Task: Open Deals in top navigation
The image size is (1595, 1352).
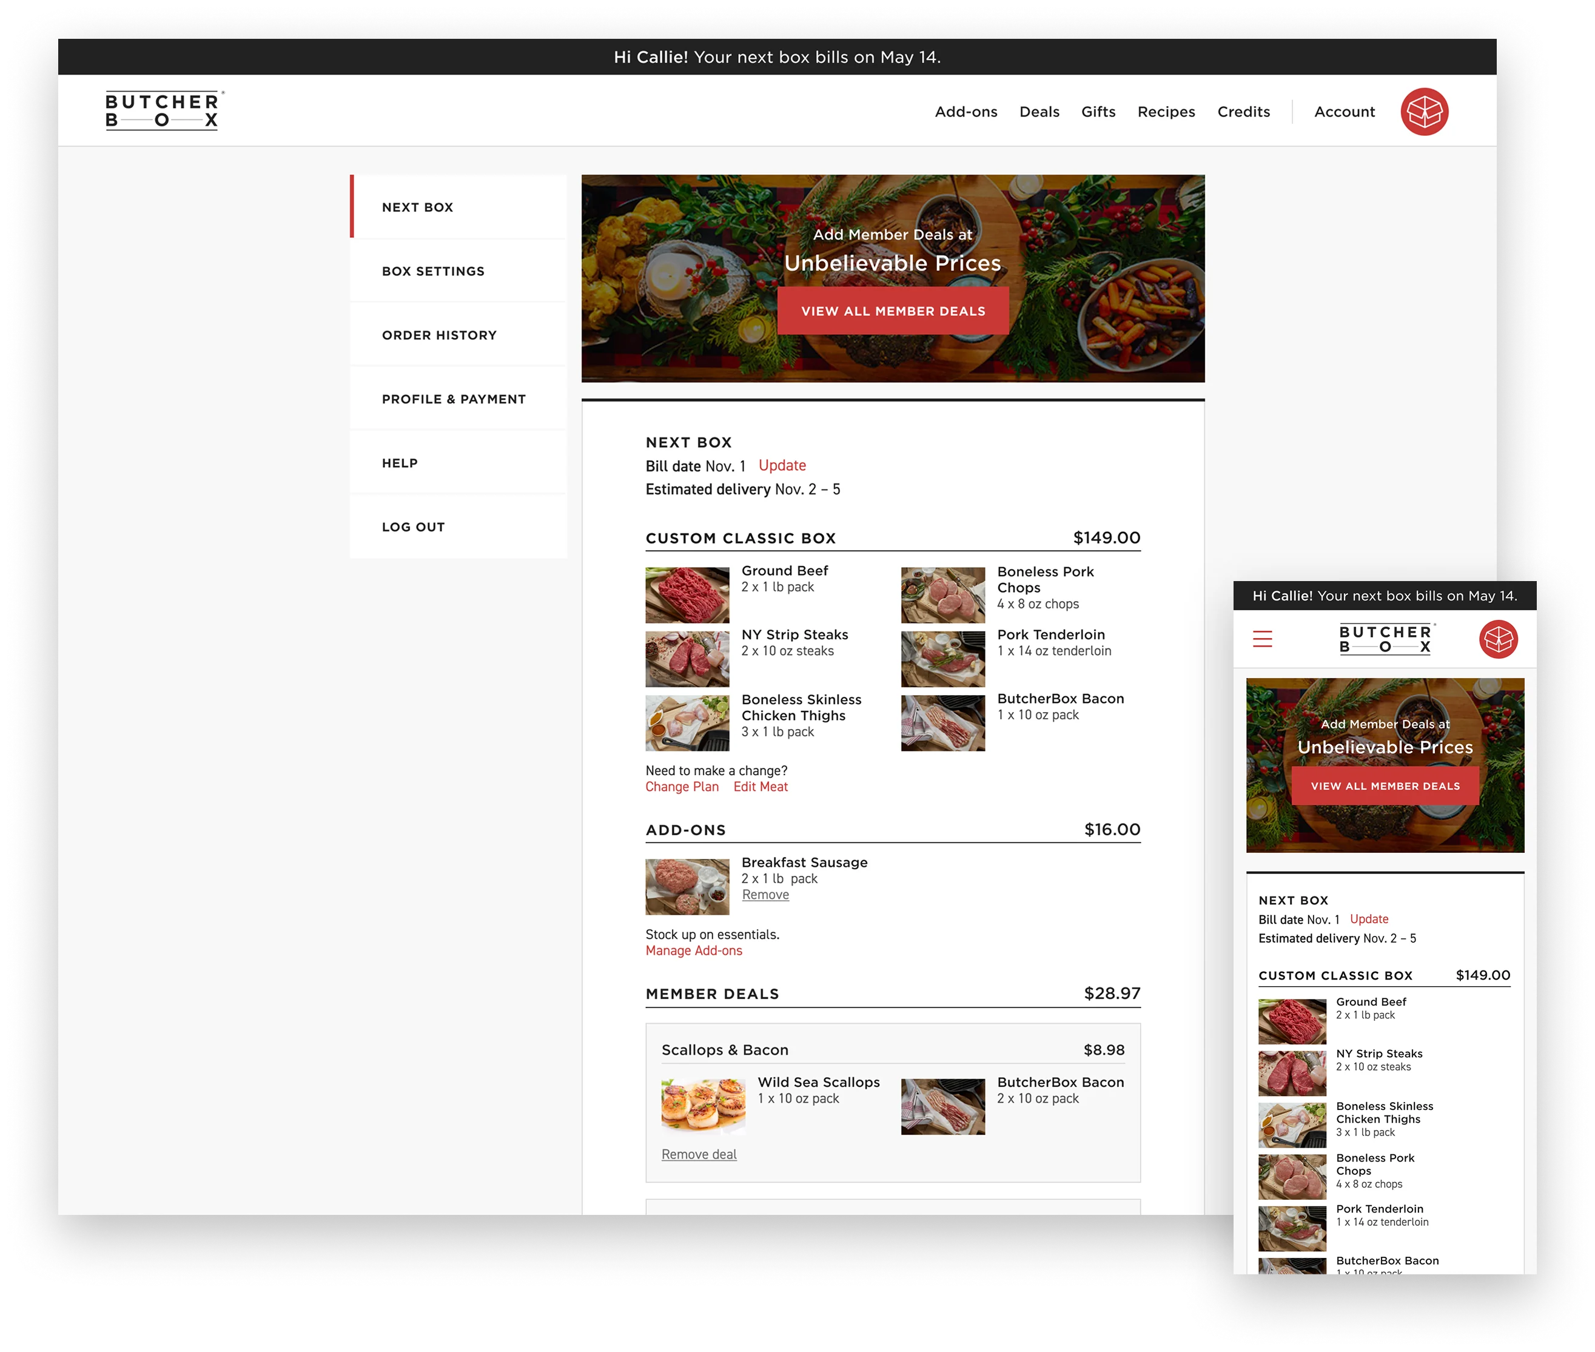Action: 1038,112
